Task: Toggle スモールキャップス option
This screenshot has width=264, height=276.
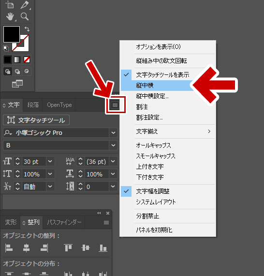Action: (x=168, y=156)
